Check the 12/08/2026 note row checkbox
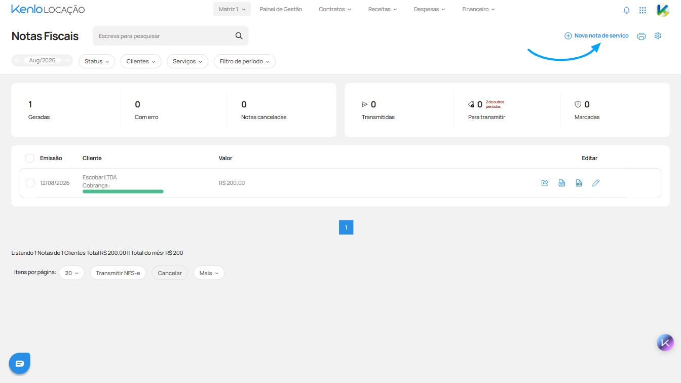This screenshot has height=383, width=681. tap(30, 183)
